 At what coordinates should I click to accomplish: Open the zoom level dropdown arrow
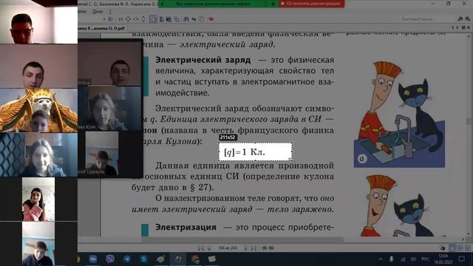(x=104, y=19)
